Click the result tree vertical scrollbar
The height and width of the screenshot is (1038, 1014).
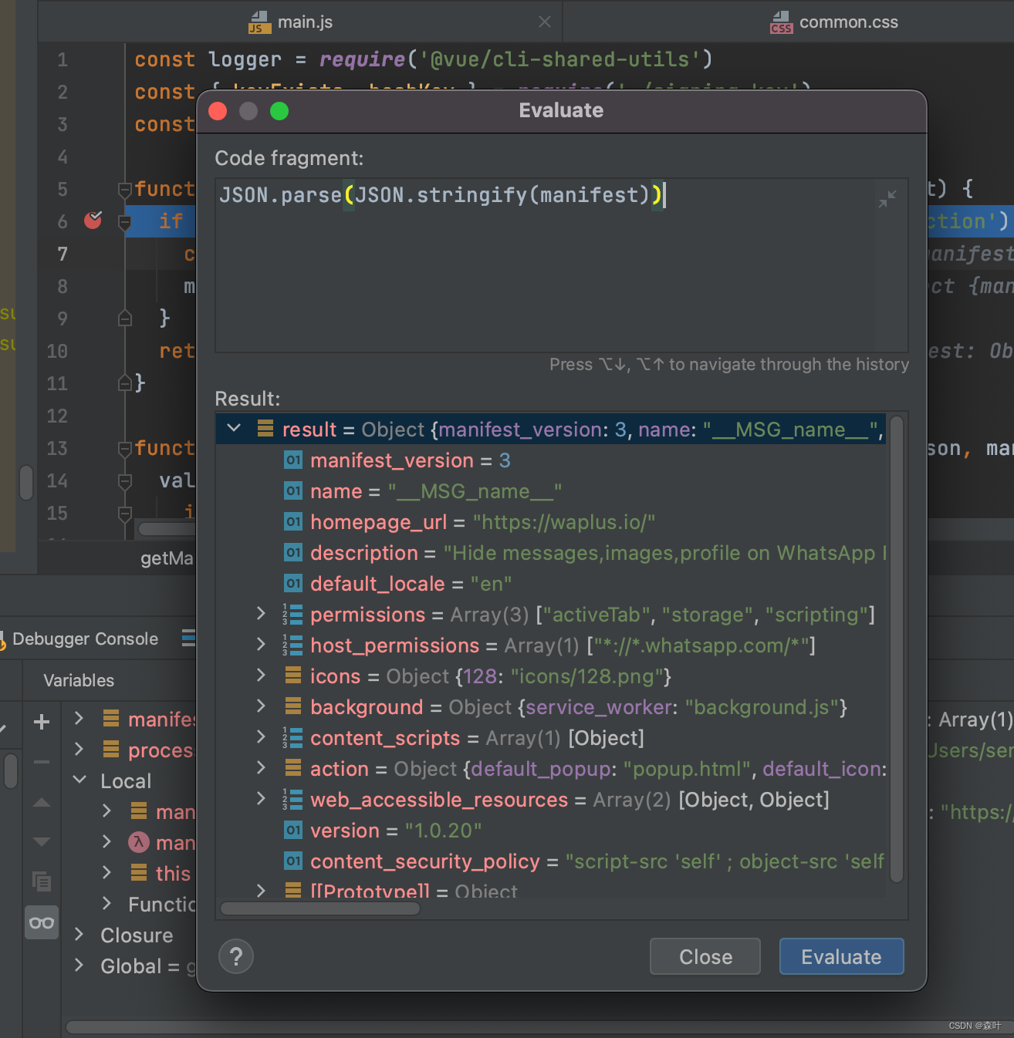[x=896, y=649]
